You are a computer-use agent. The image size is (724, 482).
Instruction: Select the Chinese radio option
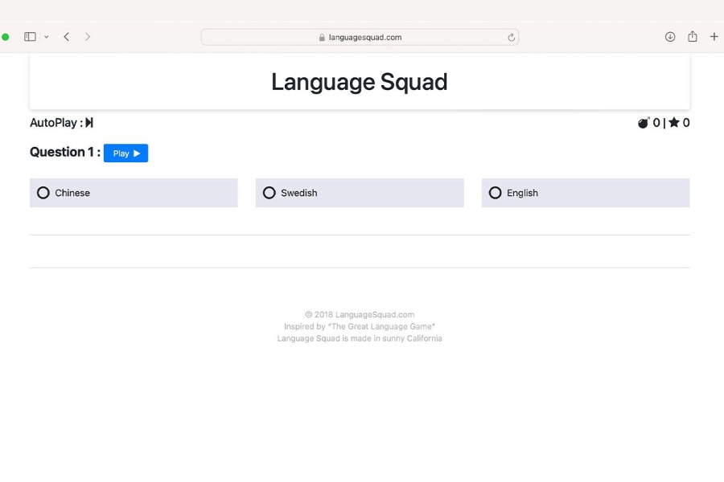(x=43, y=193)
